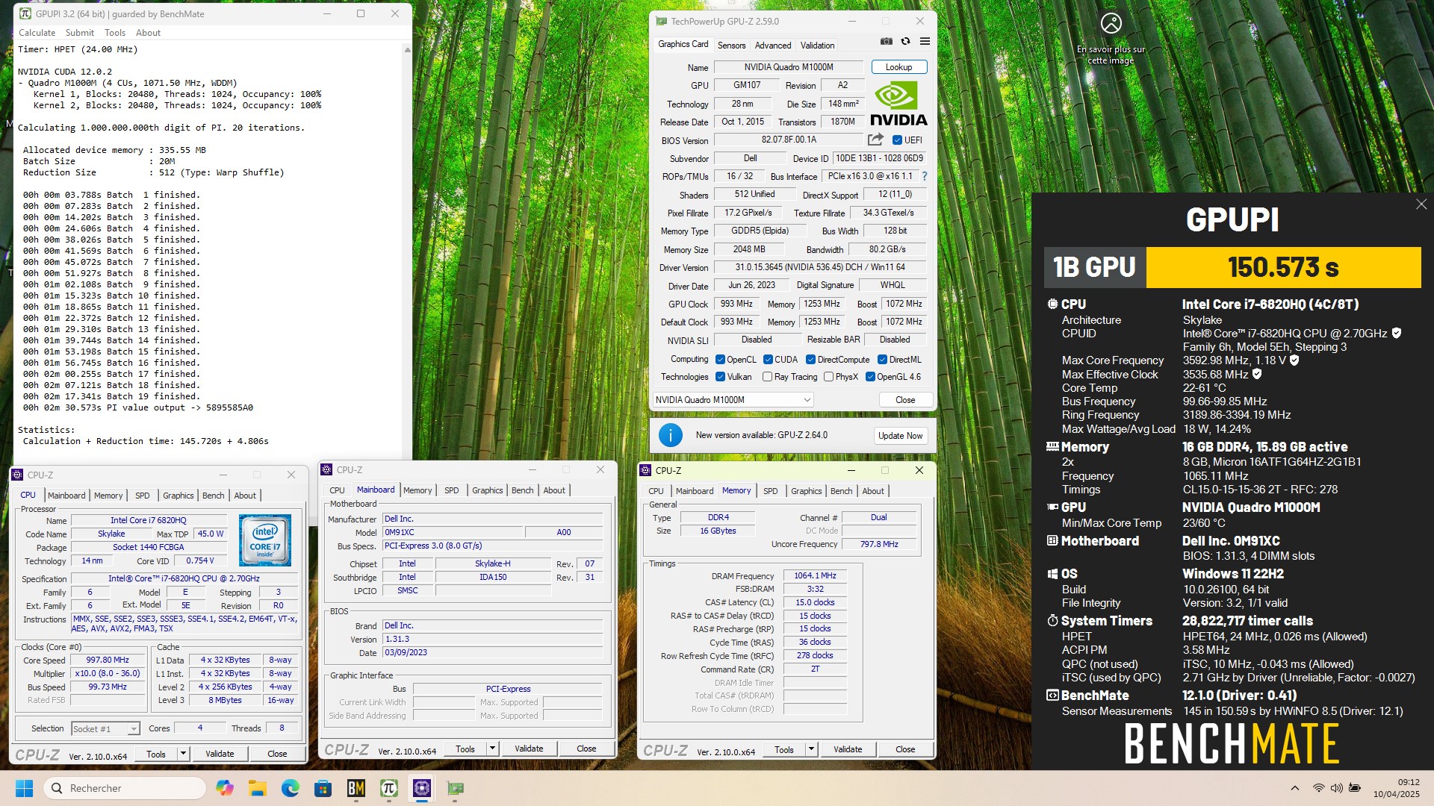Switch to the Validation tab in GPU-Z

click(x=817, y=46)
